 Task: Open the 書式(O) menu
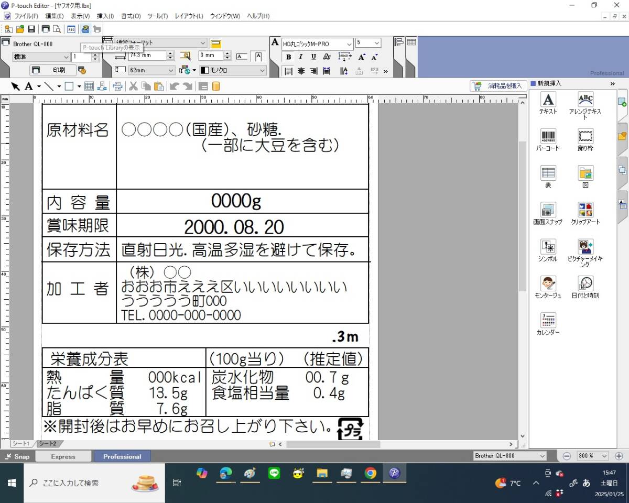[x=131, y=16]
